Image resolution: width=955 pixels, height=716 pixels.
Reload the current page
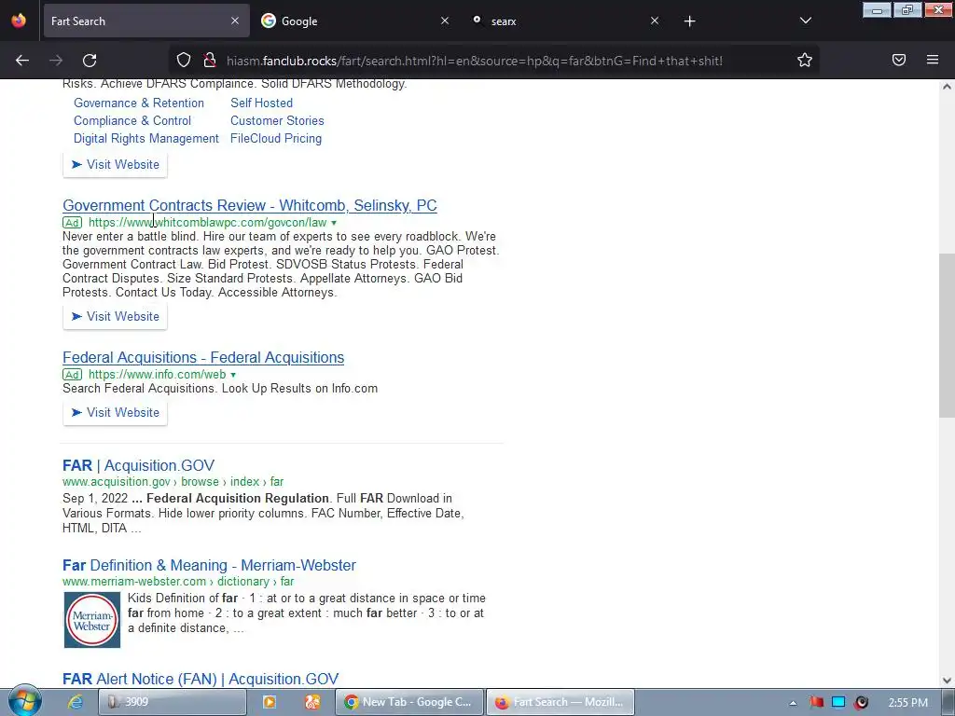[90, 61]
